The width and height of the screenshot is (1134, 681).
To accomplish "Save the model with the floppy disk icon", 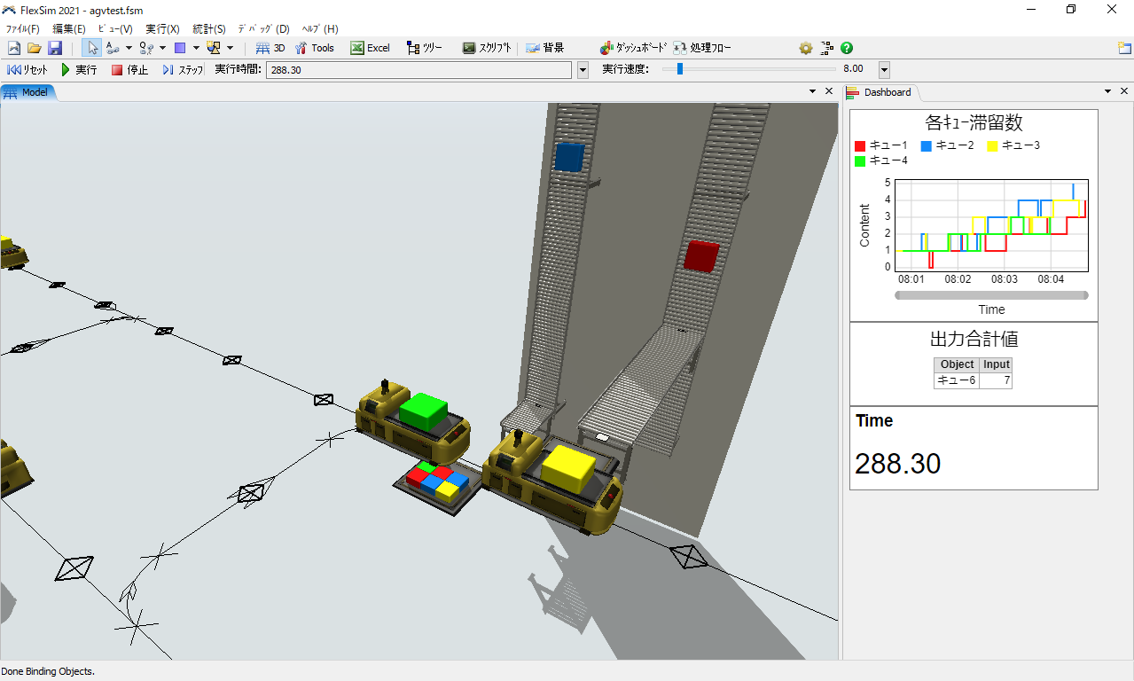I will pos(55,48).
